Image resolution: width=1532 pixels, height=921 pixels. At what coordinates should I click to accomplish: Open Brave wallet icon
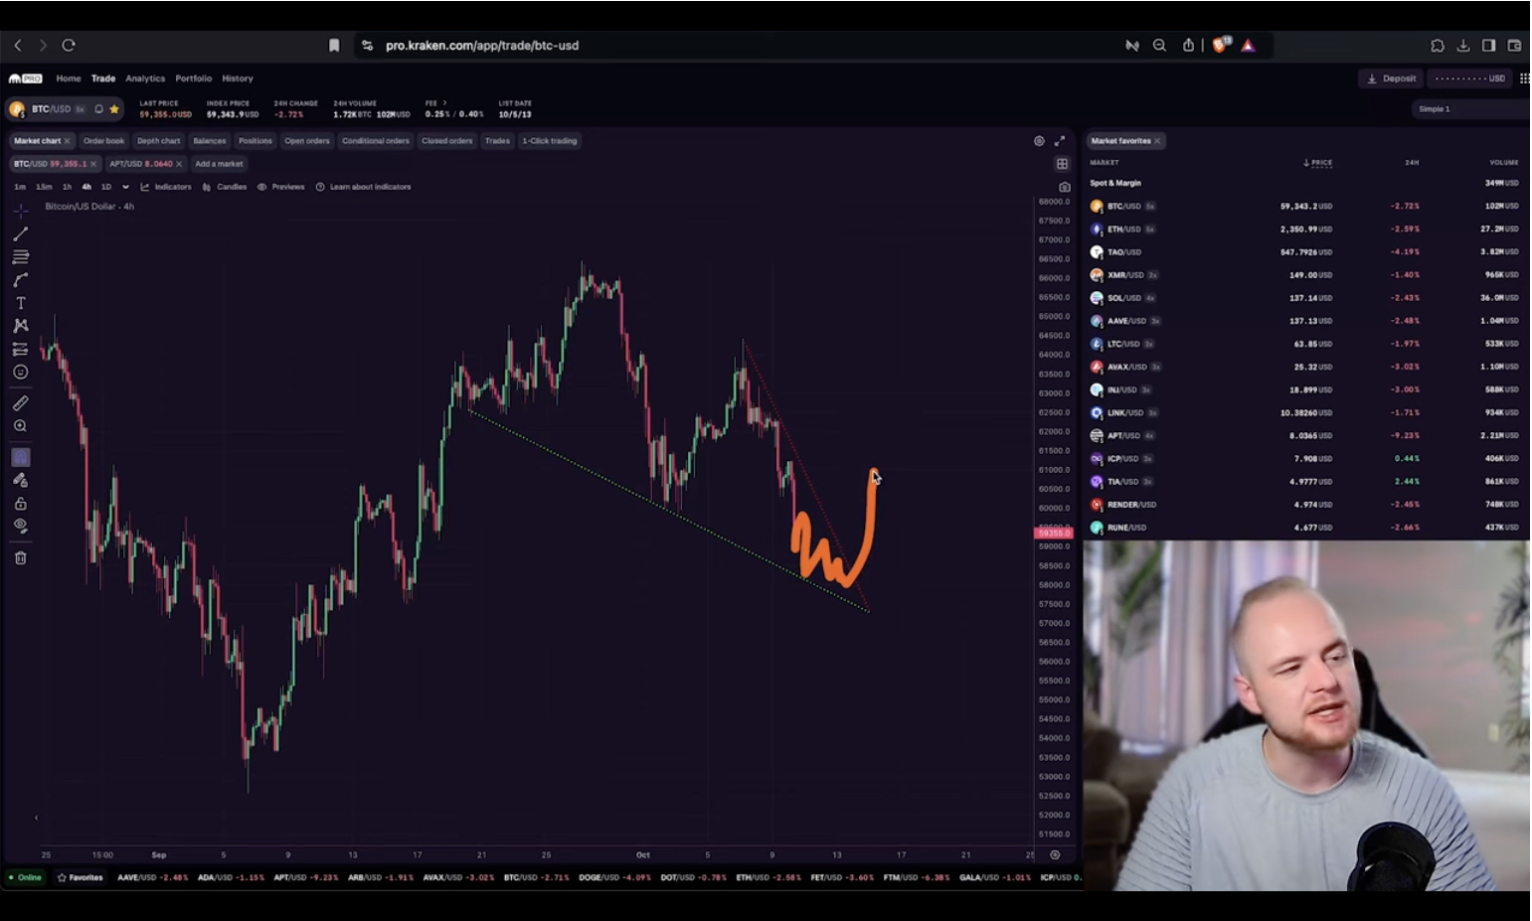point(1514,45)
